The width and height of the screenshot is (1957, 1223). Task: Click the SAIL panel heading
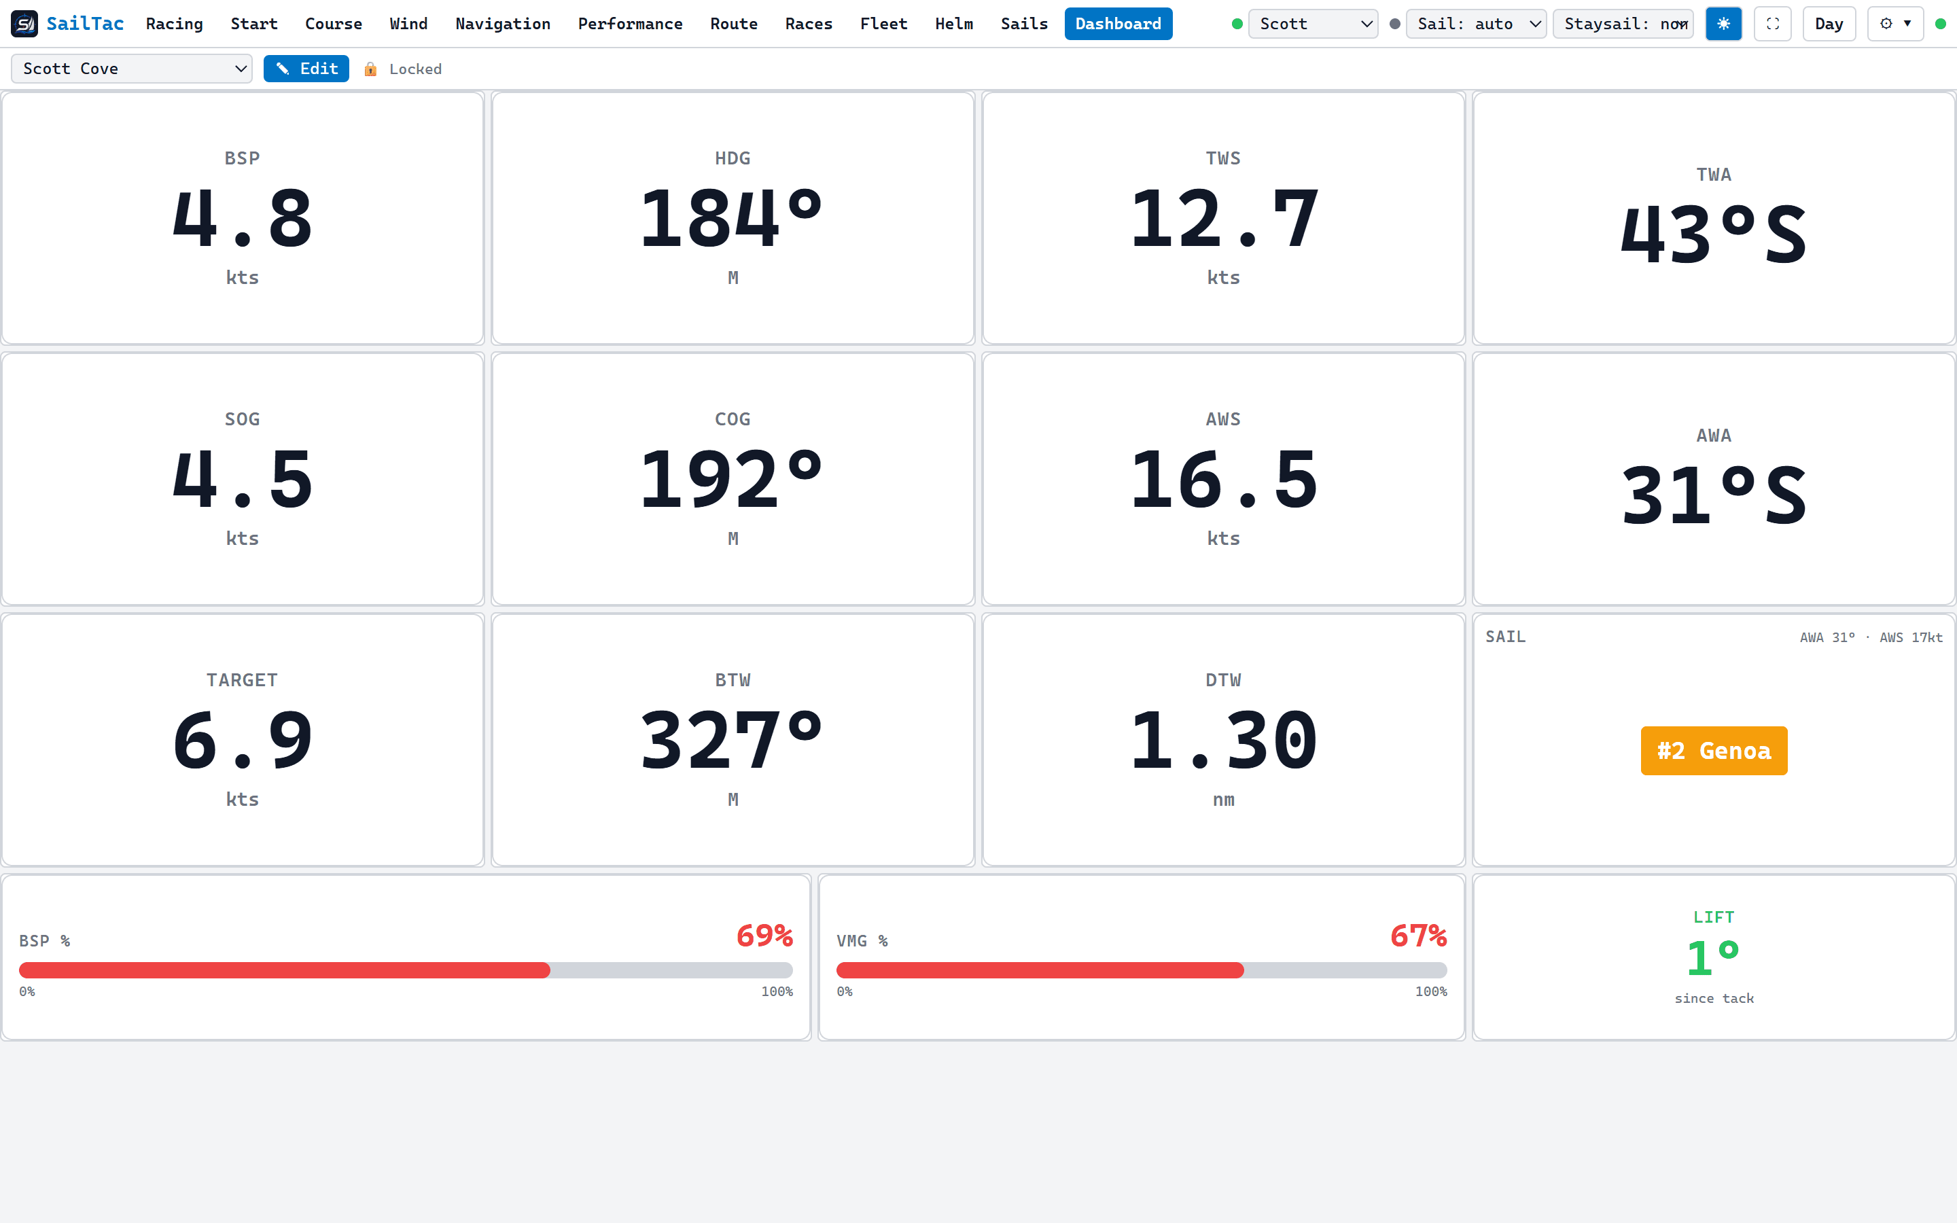click(1505, 637)
